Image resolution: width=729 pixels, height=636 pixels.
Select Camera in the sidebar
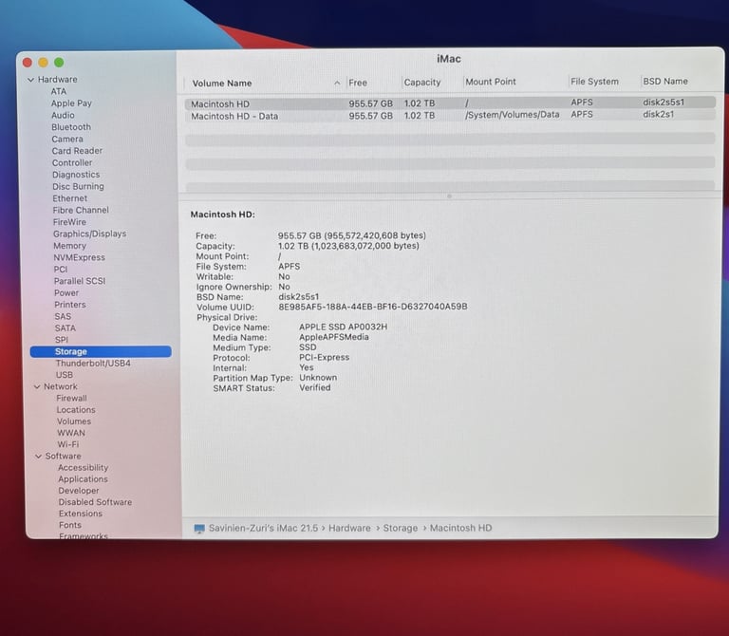coord(67,139)
